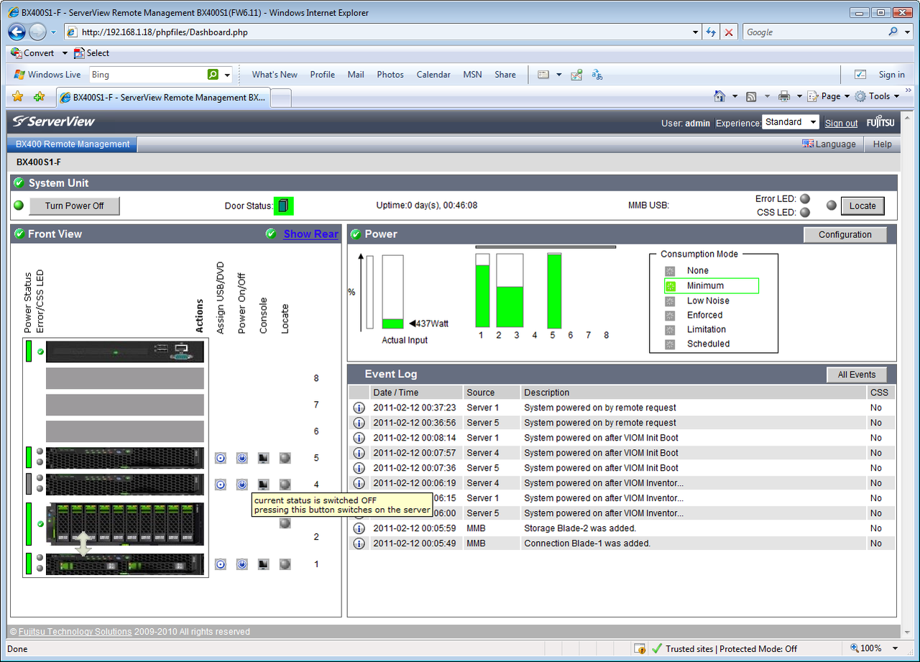Screen dimensions: 920x662
Task: Expand the address bar URL dropdown
Action: coord(695,32)
